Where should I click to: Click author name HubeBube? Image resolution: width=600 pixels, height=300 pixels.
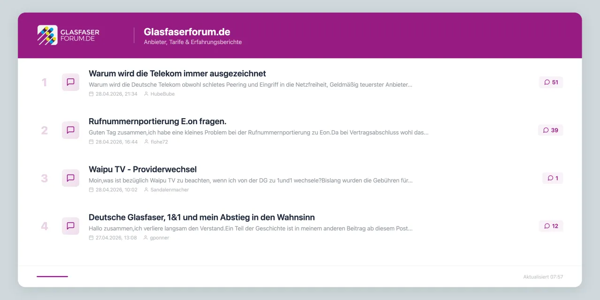(x=162, y=94)
